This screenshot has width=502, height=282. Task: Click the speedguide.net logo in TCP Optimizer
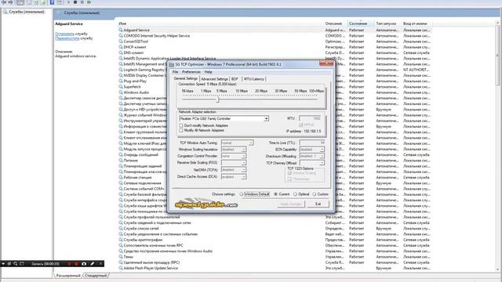[206, 204]
